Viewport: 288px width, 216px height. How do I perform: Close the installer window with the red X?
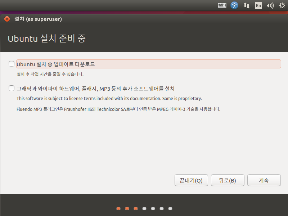coord(6,19)
